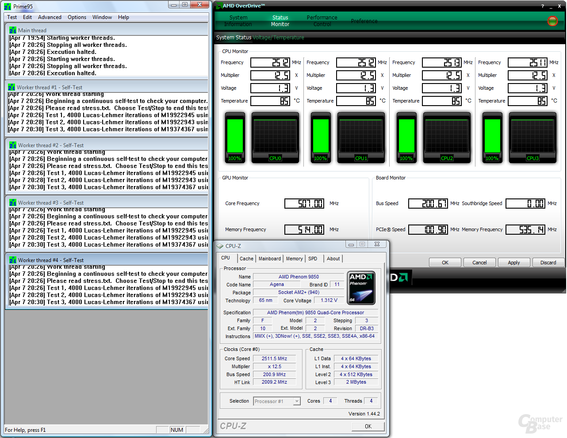Open the Memory tab in CPU-Z
Image resolution: width=567 pixels, height=438 pixels.
(x=295, y=259)
